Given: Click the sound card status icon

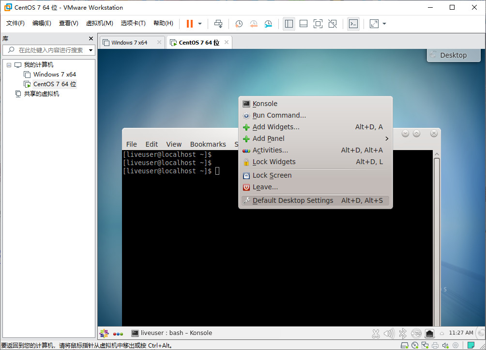Looking at the screenshot, I should 445,345.
